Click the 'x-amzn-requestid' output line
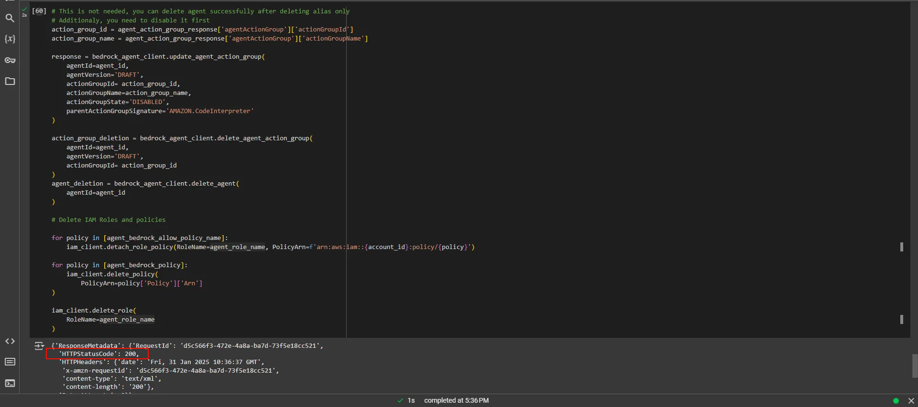The height and width of the screenshot is (407, 918). pyautogui.click(x=171, y=370)
